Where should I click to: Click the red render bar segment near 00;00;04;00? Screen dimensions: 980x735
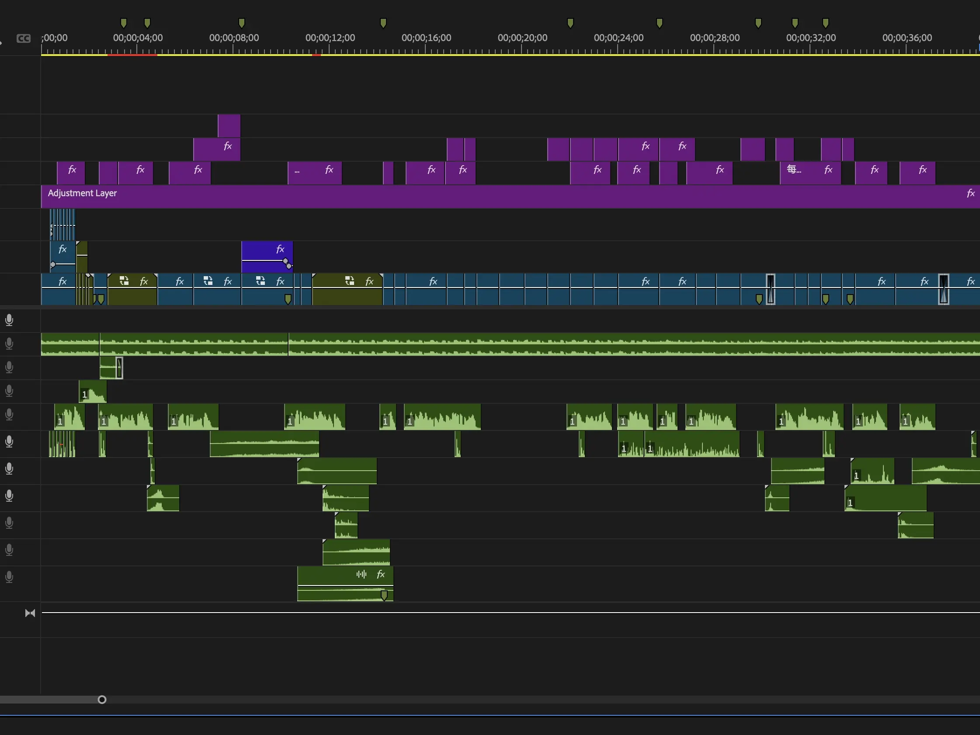tap(132, 55)
